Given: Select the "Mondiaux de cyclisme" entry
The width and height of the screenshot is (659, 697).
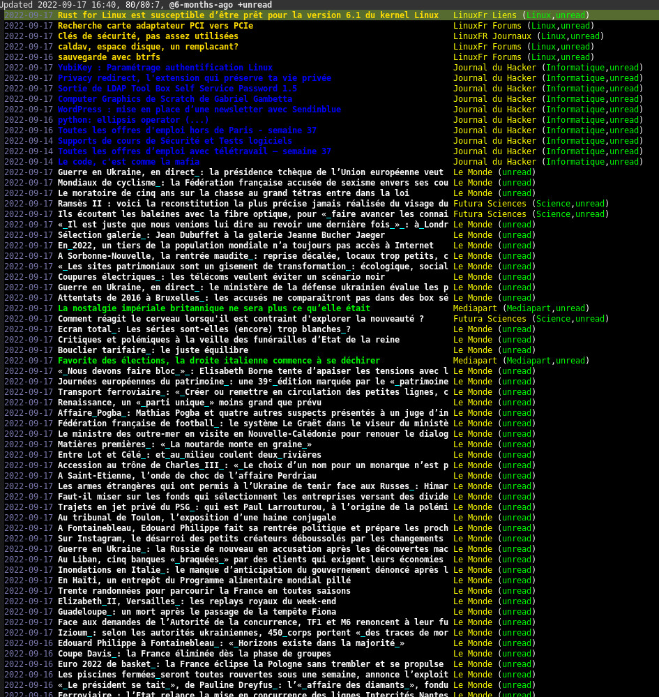Looking at the screenshot, I should (x=253, y=183).
